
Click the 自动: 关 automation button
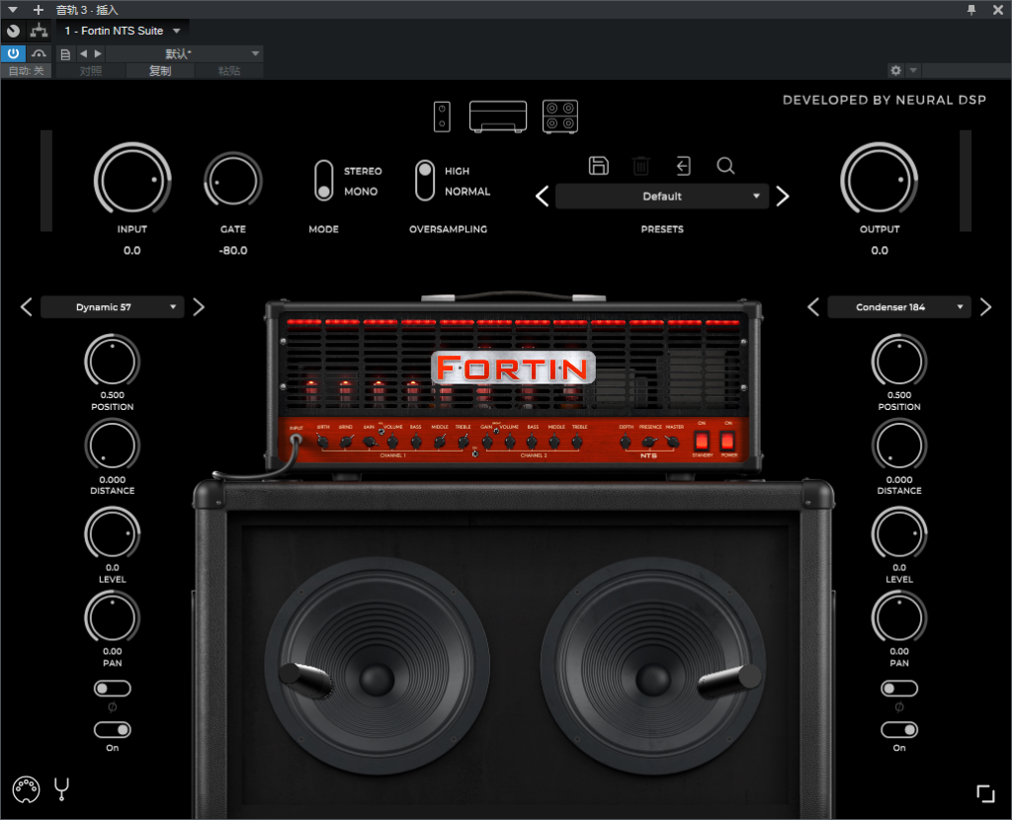[27, 71]
